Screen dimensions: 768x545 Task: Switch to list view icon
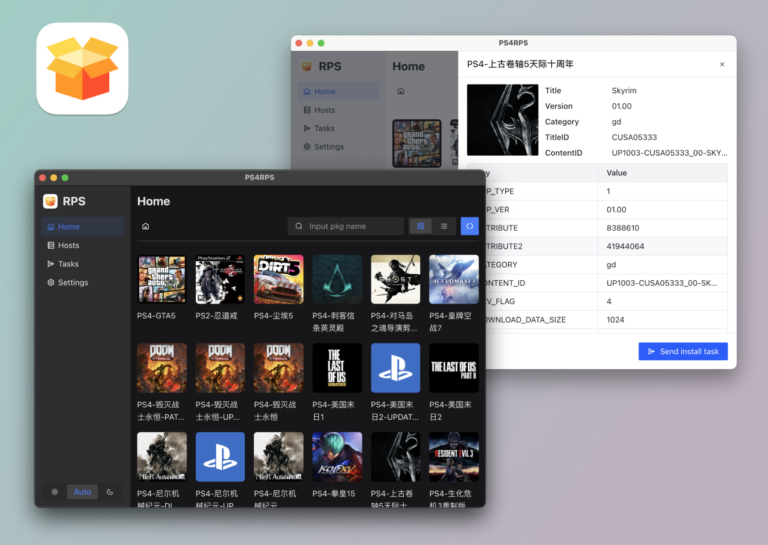click(444, 226)
